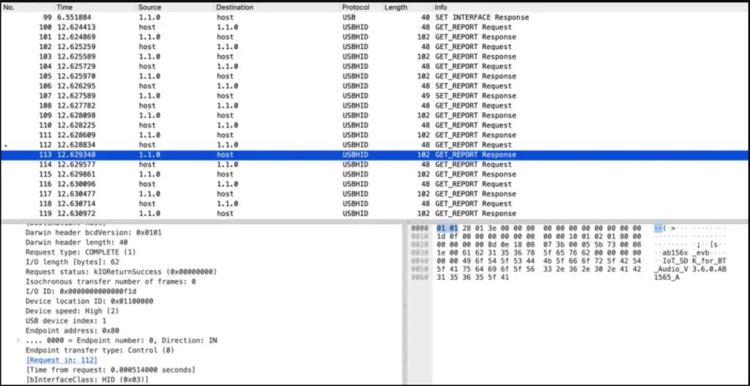Click hex offset row 0060
Viewport: 750px width, 386px height.
(419, 278)
